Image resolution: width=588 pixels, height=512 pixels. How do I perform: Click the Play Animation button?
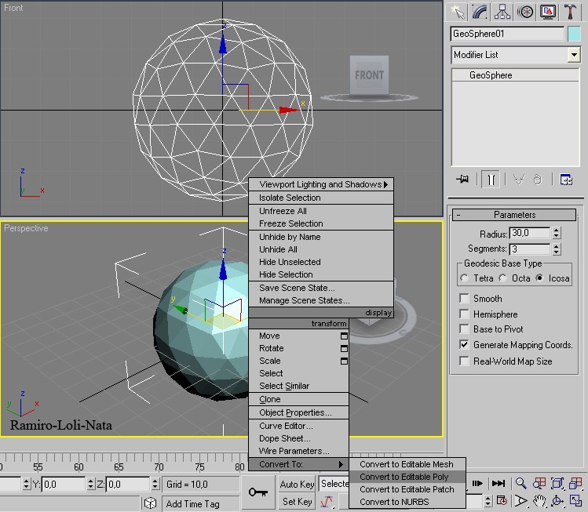477,483
